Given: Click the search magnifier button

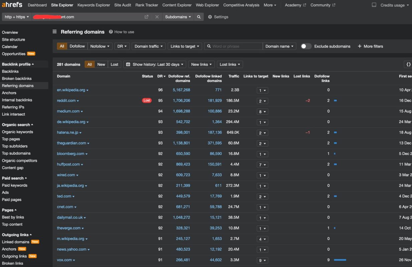Looking at the screenshot, I should 199,17.
